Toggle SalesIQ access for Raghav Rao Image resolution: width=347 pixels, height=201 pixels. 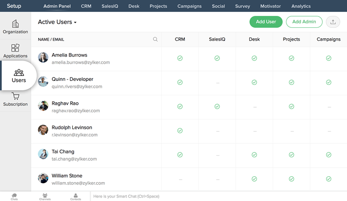point(217,106)
